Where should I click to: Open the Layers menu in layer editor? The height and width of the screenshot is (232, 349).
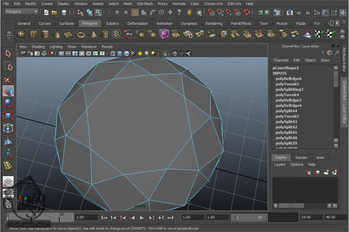[x=280, y=164]
